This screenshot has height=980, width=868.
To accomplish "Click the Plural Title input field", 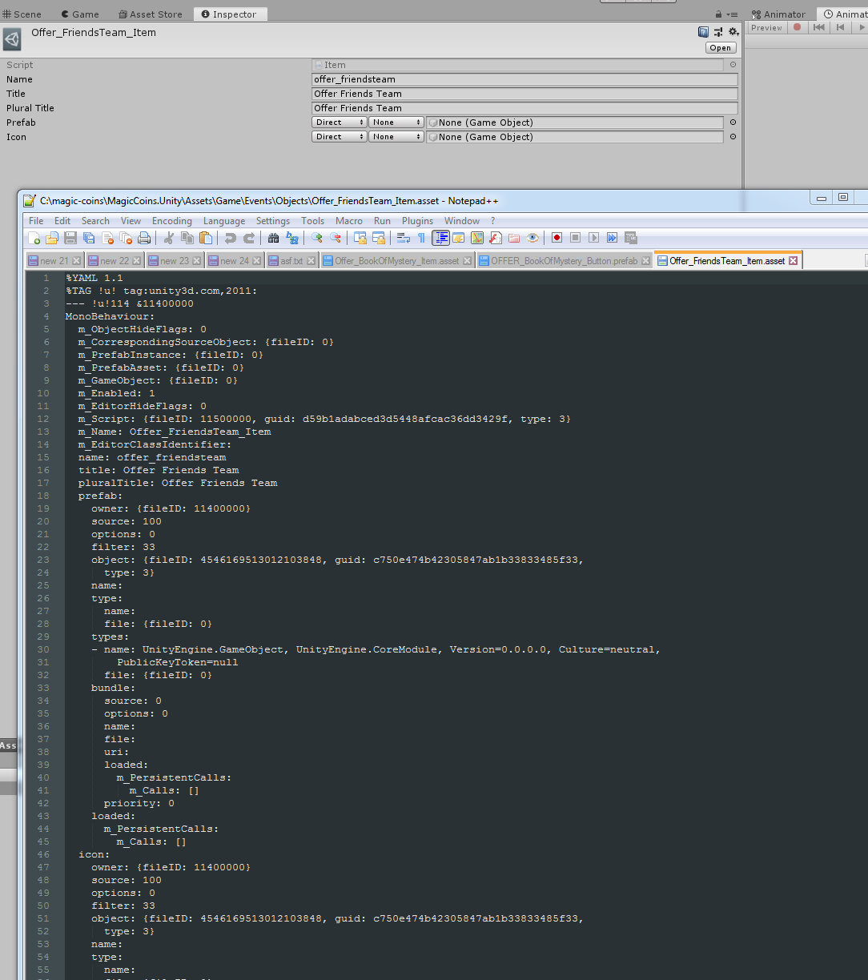I will [x=524, y=108].
